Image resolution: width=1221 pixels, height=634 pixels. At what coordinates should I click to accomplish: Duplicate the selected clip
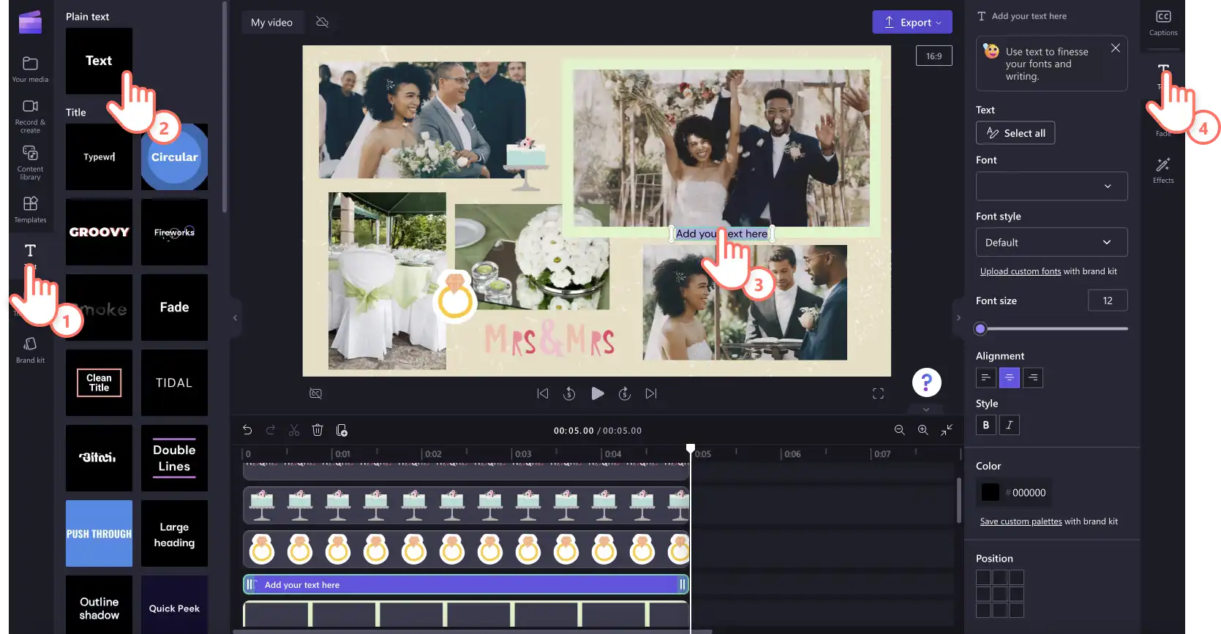pos(342,430)
